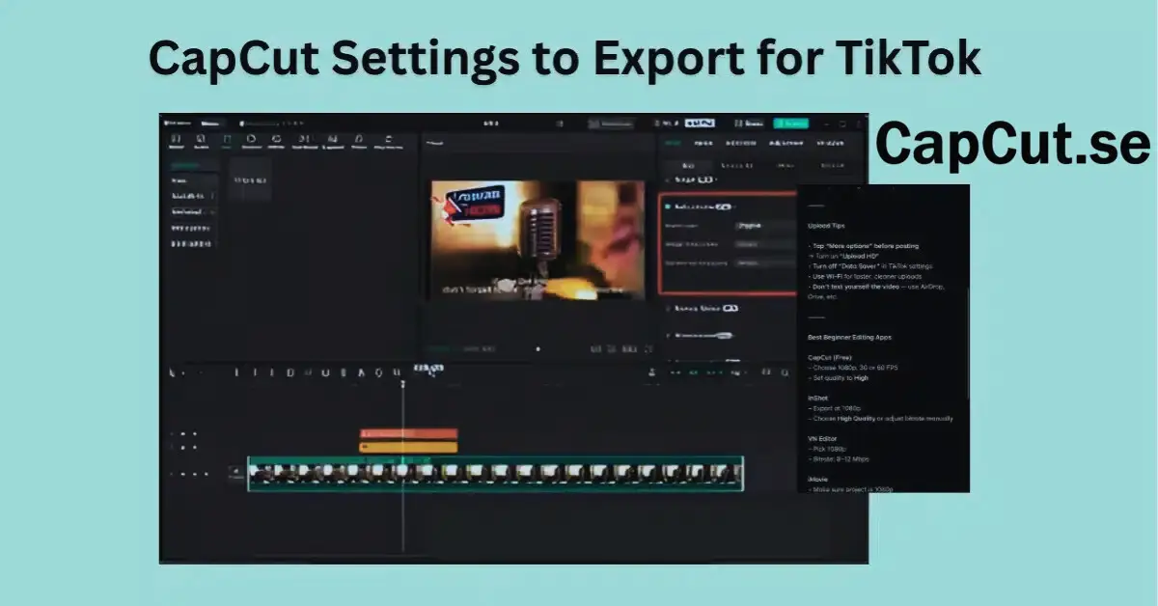Viewport: 1158px width, 606px height.
Task: Open the Filters tab
Action: click(x=359, y=142)
